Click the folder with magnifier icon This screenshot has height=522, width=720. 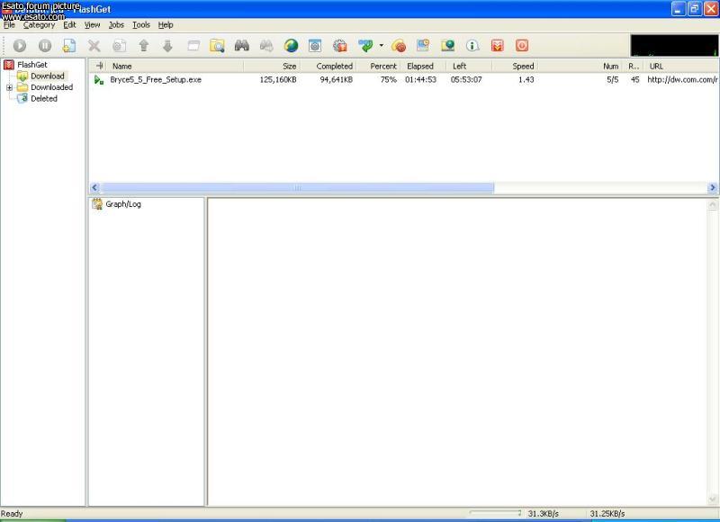pyautogui.click(x=217, y=46)
